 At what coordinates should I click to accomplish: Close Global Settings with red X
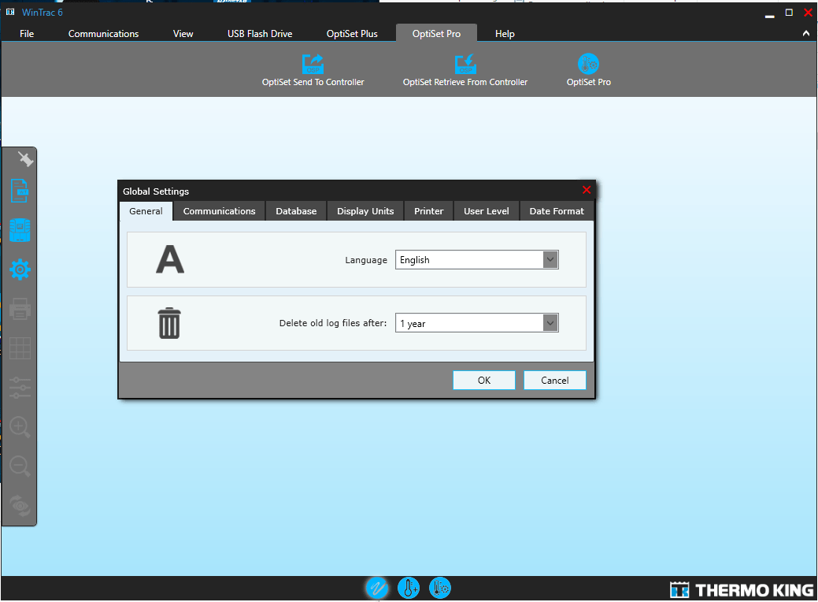click(x=586, y=191)
